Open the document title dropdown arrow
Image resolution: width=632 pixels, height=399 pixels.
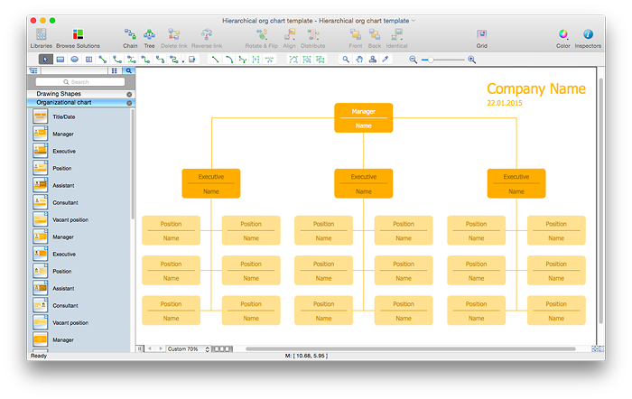point(414,20)
